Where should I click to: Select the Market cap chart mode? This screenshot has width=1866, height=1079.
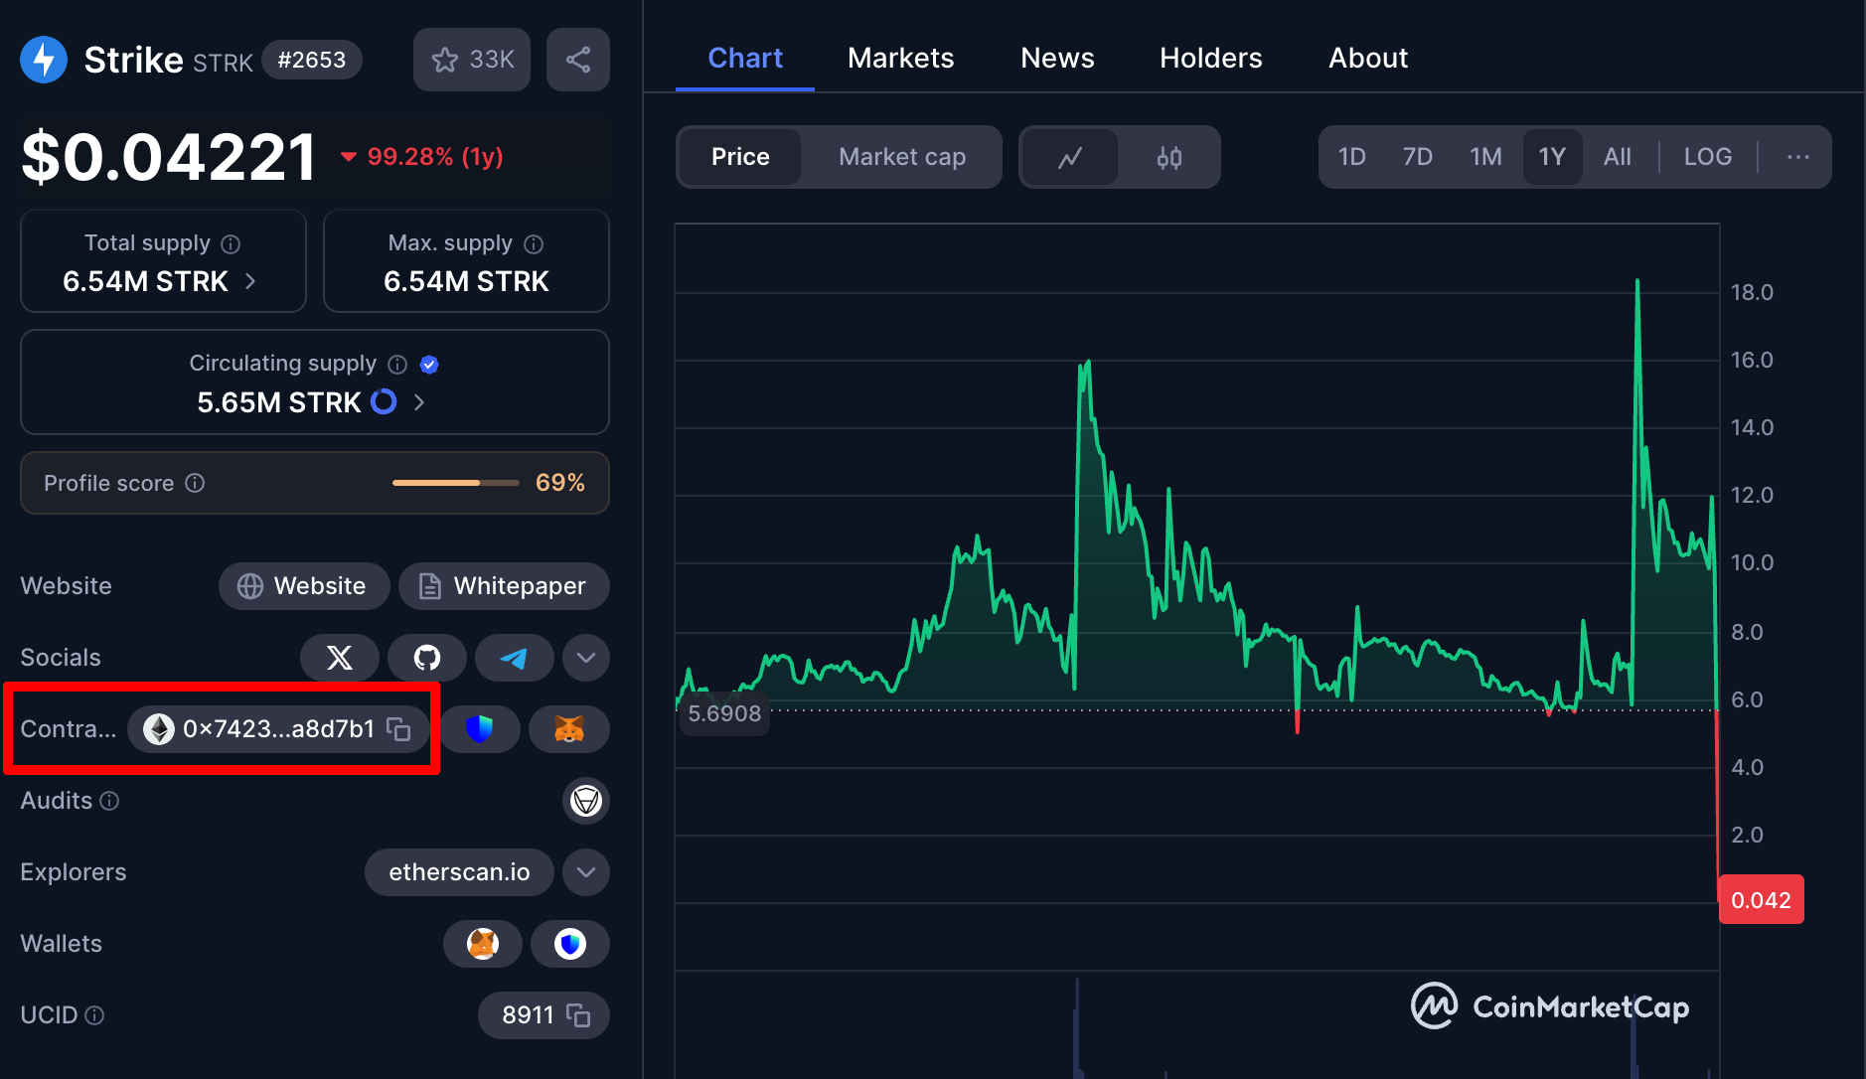pyautogui.click(x=902, y=157)
